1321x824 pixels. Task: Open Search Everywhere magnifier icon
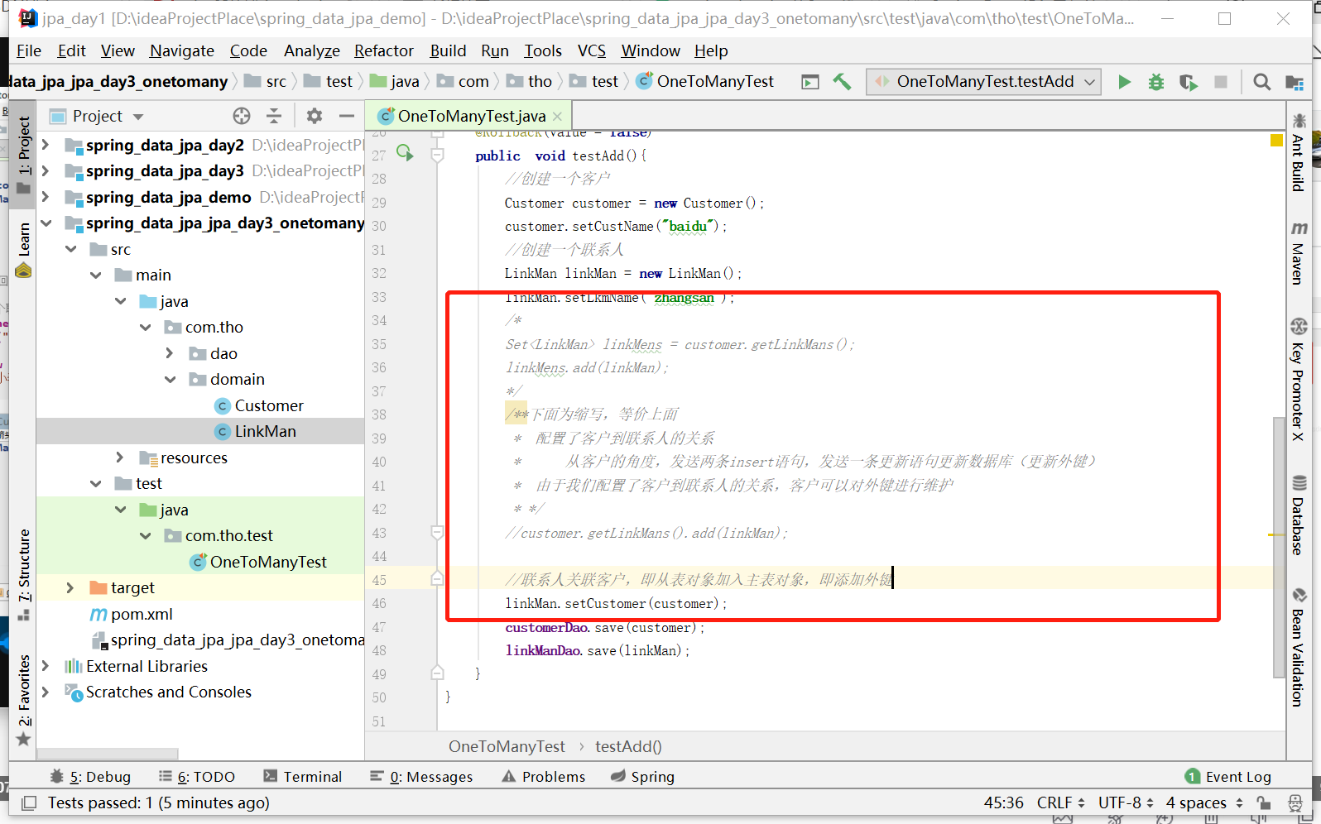point(1261,82)
